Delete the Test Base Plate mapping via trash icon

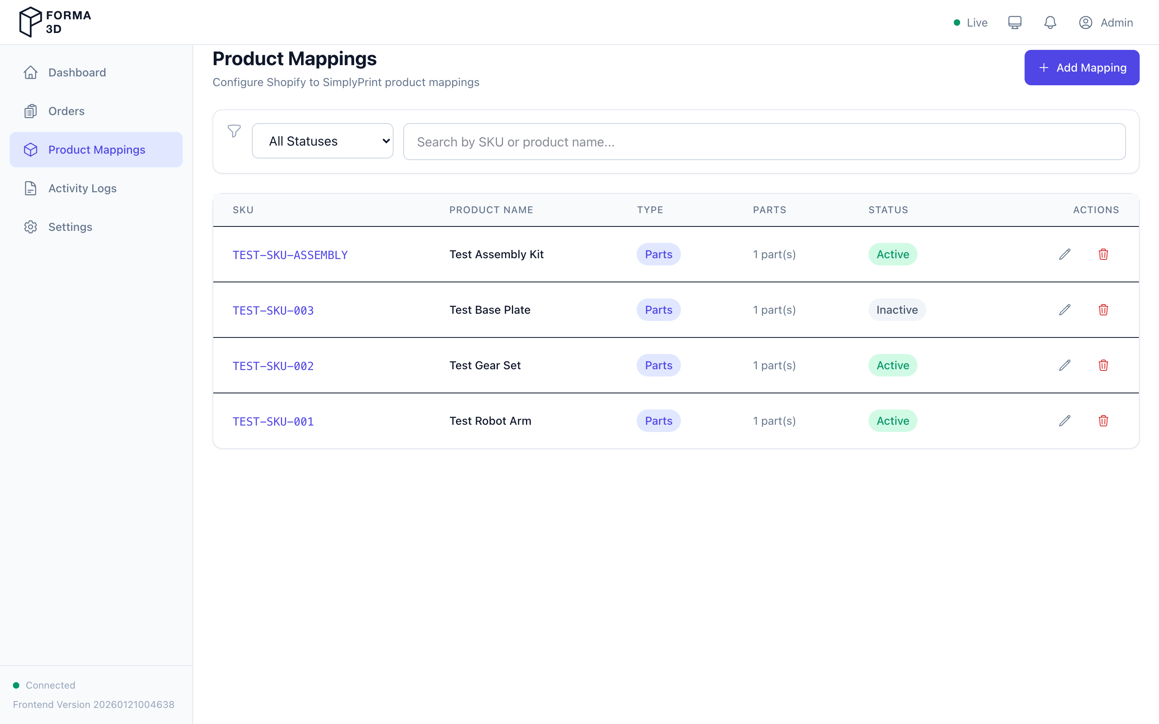coord(1103,310)
